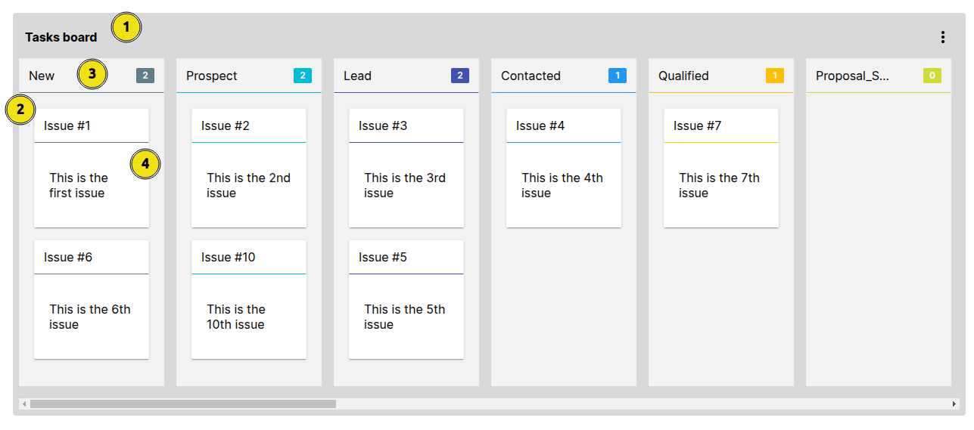Select the Issue #2 card title

(x=226, y=125)
